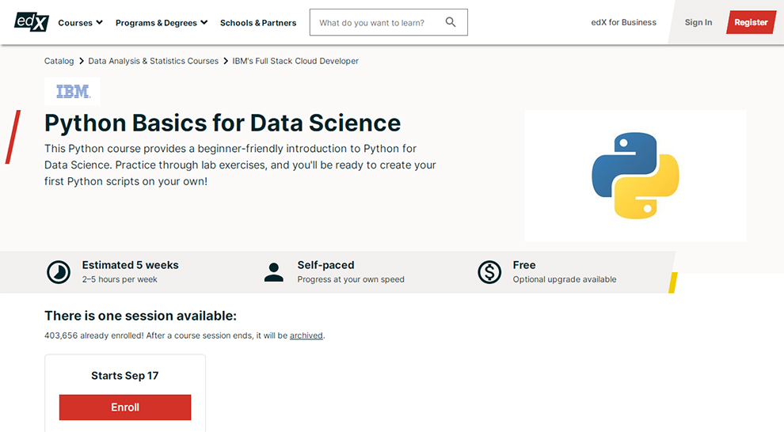This screenshot has width=784, height=432.
Task: Click the 'Free' heading
Action: click(x=524, y=265)
